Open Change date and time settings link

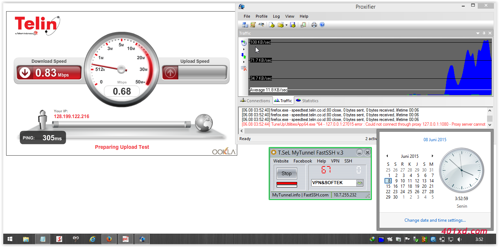(435, 220)
